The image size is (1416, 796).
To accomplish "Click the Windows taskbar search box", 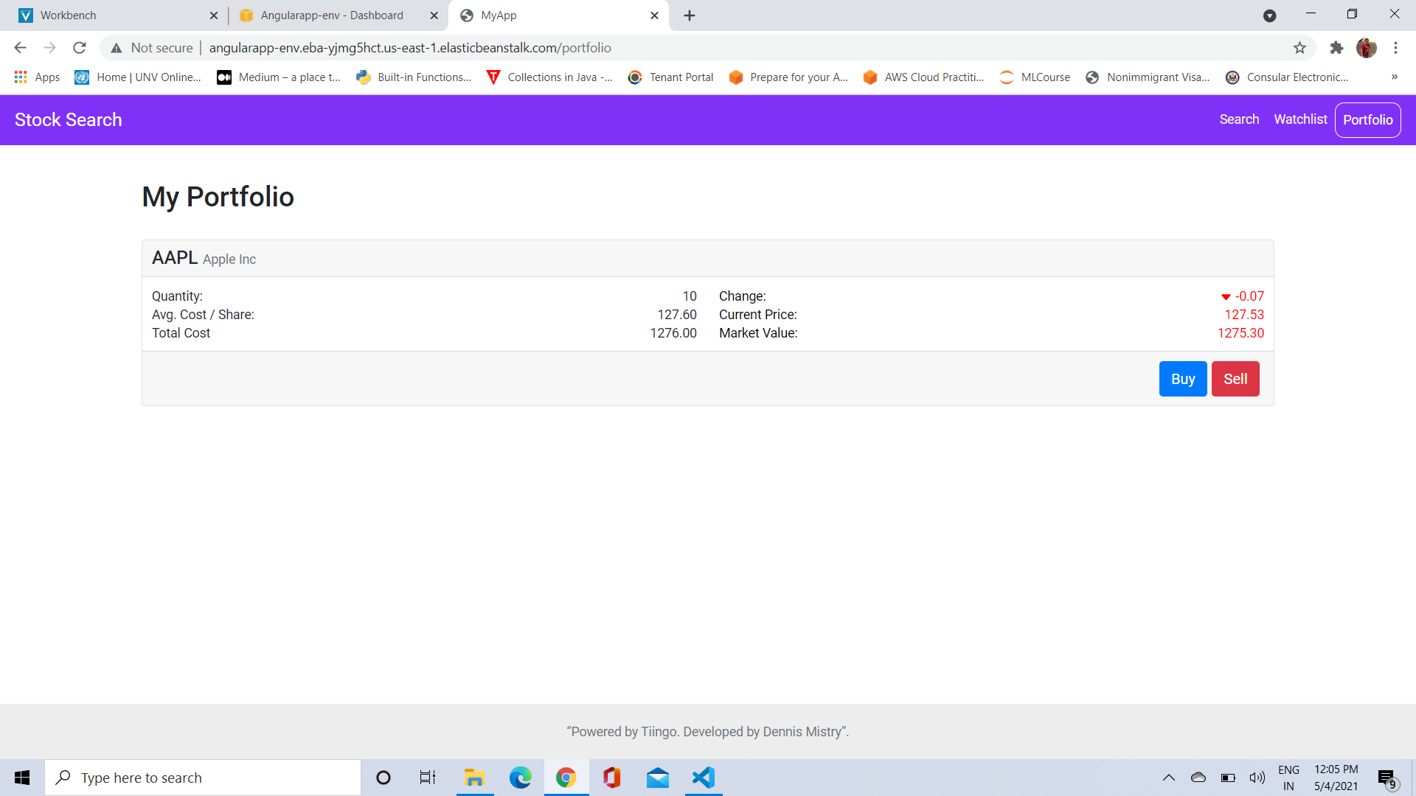I will click(x=203, y=778).
